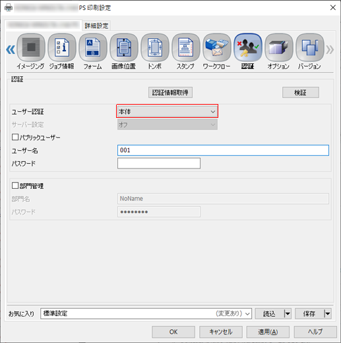Expand the お気に入り 標準設定 combo box
The height and width of the screenshot is (343, 341).
146,313
